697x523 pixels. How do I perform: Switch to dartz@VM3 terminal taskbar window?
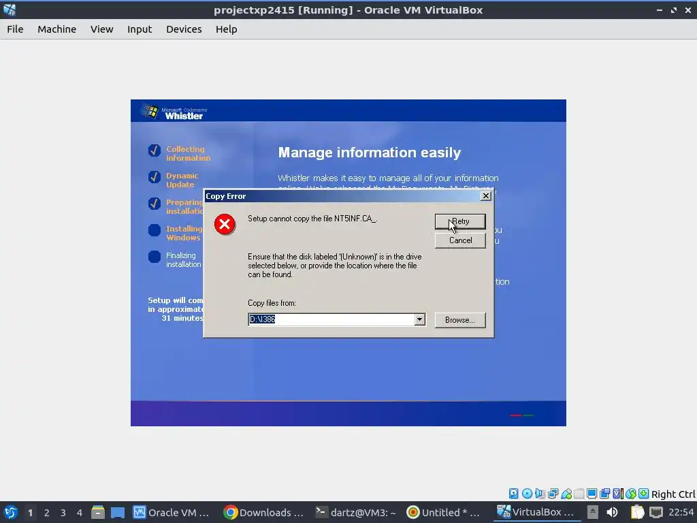355,512
